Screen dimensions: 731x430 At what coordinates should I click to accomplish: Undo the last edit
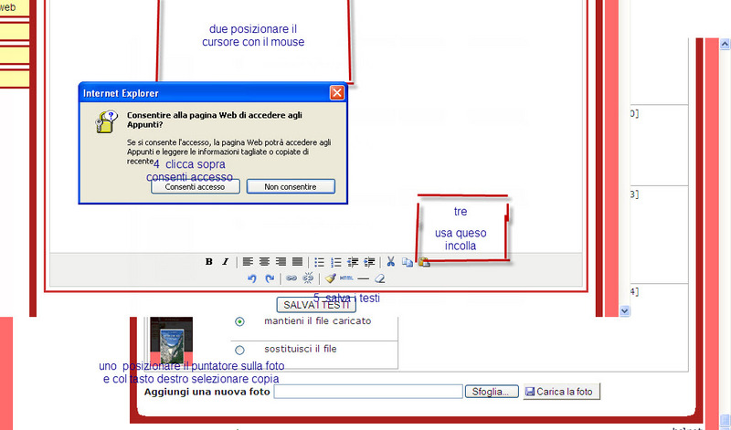click(x=252, y=278)
